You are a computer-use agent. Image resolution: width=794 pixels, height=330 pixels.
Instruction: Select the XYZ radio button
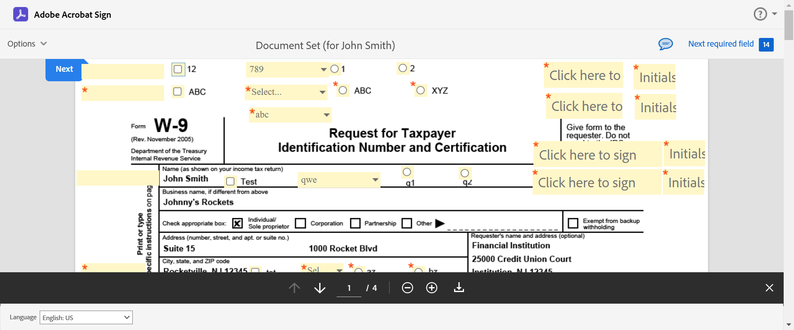[421, 90]
